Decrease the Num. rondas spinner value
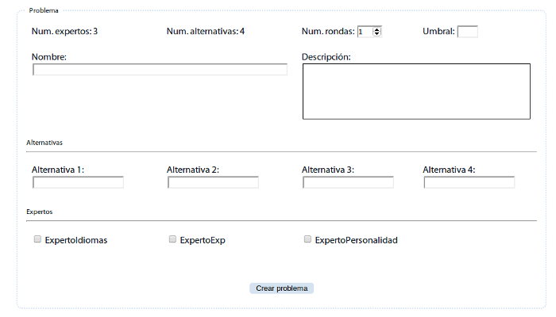The image size is (556, 317). [x=377, y=34]
